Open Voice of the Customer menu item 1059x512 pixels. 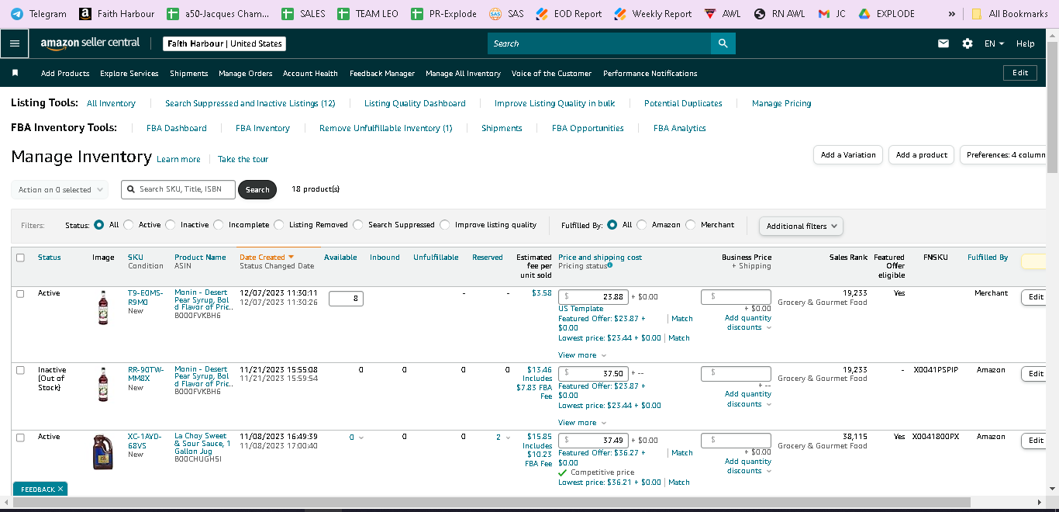click(x=551, y=74)
